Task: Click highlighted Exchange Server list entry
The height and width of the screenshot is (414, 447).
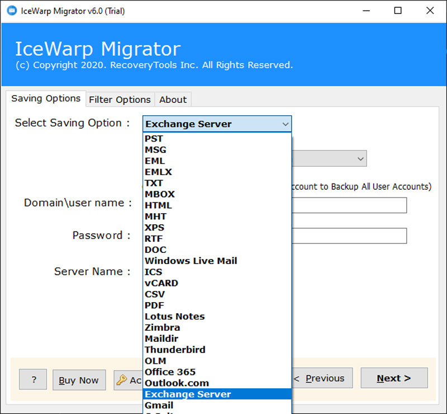Action: click(x=217, y=394)
